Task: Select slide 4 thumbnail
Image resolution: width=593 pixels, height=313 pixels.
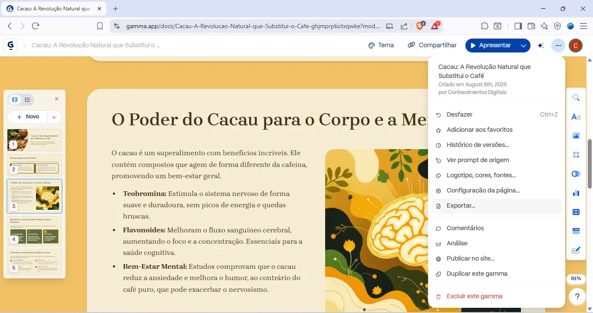Action: coord(34,231)
